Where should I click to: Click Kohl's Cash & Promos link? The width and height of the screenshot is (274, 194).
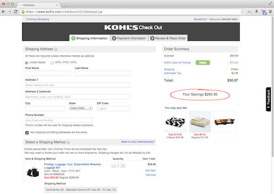coord(177,63)
